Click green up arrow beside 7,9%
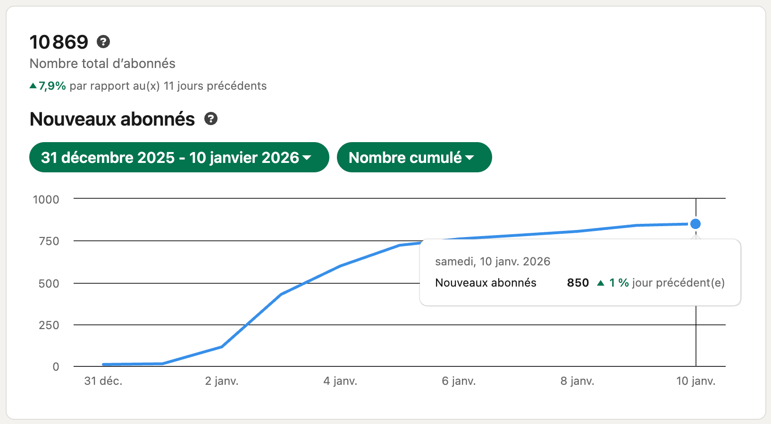This screenshot has width=771, height=424. [33, 86]
